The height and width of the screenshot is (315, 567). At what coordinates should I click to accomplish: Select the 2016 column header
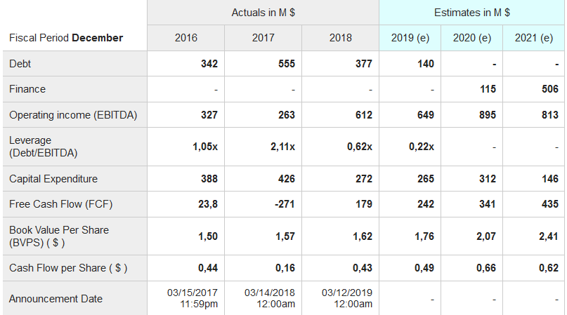(185, 38)
